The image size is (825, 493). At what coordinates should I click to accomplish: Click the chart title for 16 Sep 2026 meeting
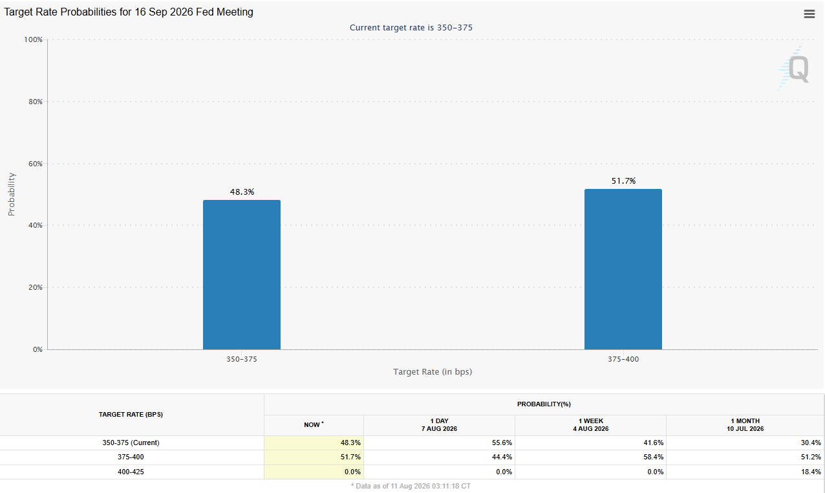[129, 12]
